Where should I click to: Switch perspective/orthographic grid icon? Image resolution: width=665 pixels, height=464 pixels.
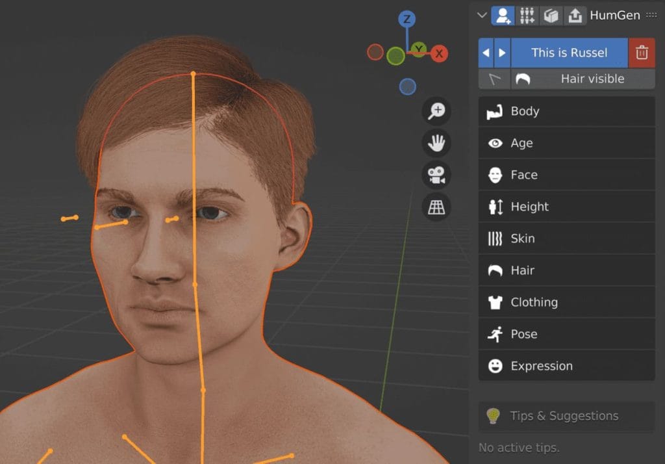(436, 207)
